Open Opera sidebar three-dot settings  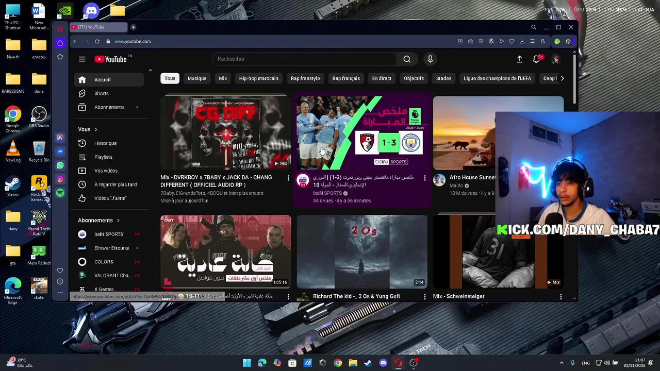[x=60, y=293]
